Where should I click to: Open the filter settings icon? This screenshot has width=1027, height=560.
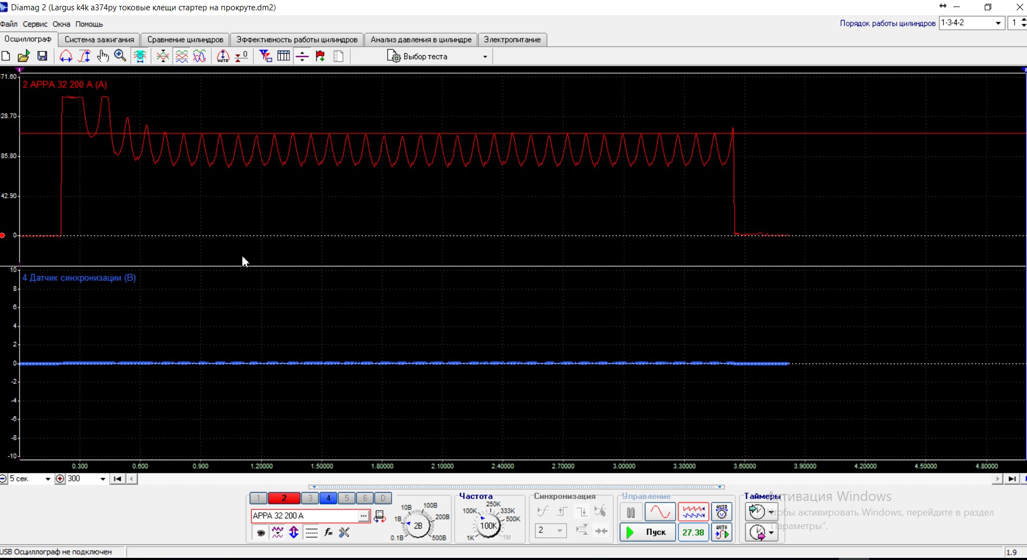pyautogui.click(x=266, y=56)
